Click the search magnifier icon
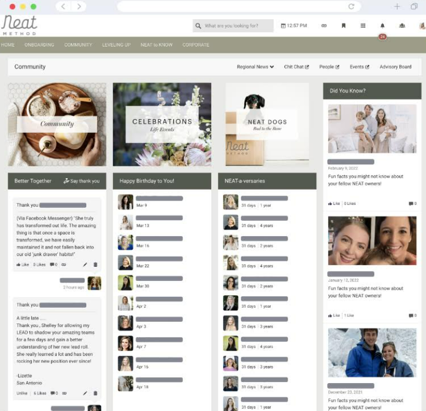 click(198, 26)
